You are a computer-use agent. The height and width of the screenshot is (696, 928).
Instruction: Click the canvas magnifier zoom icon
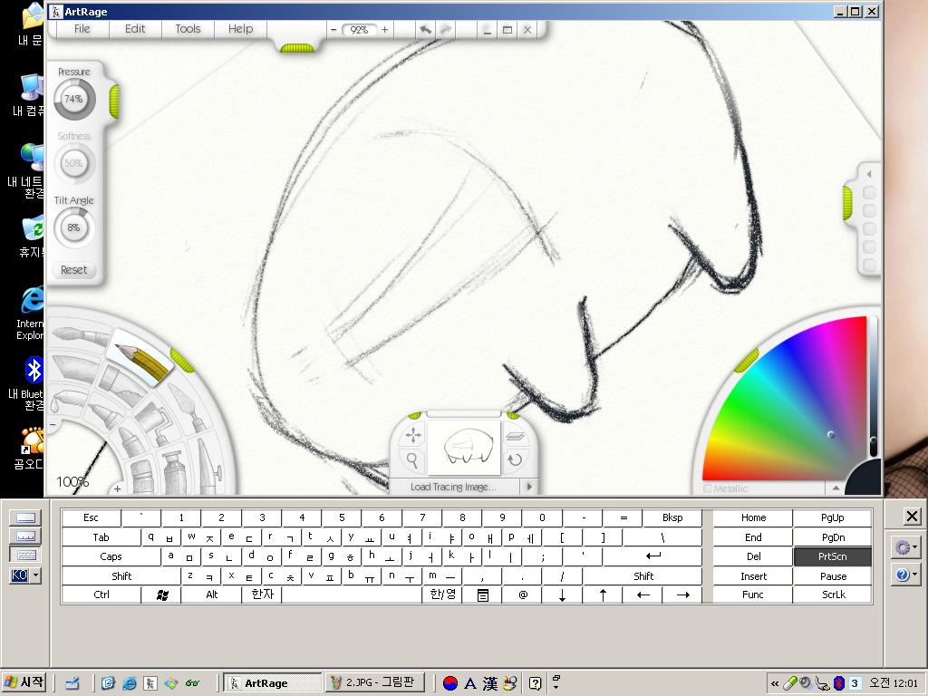click(x=412, y=459)
